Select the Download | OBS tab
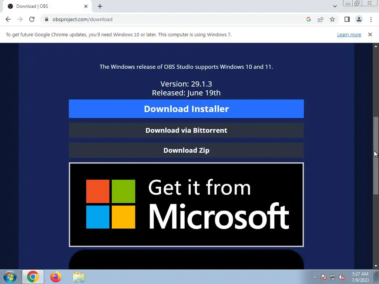The height and width of the screenshot is (284, 379). coord(47,6)
